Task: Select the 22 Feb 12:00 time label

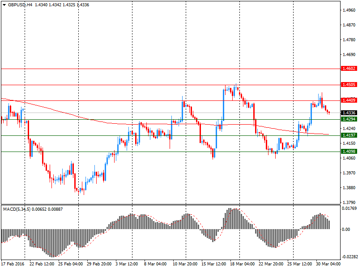Action: [x=42, y=264]
